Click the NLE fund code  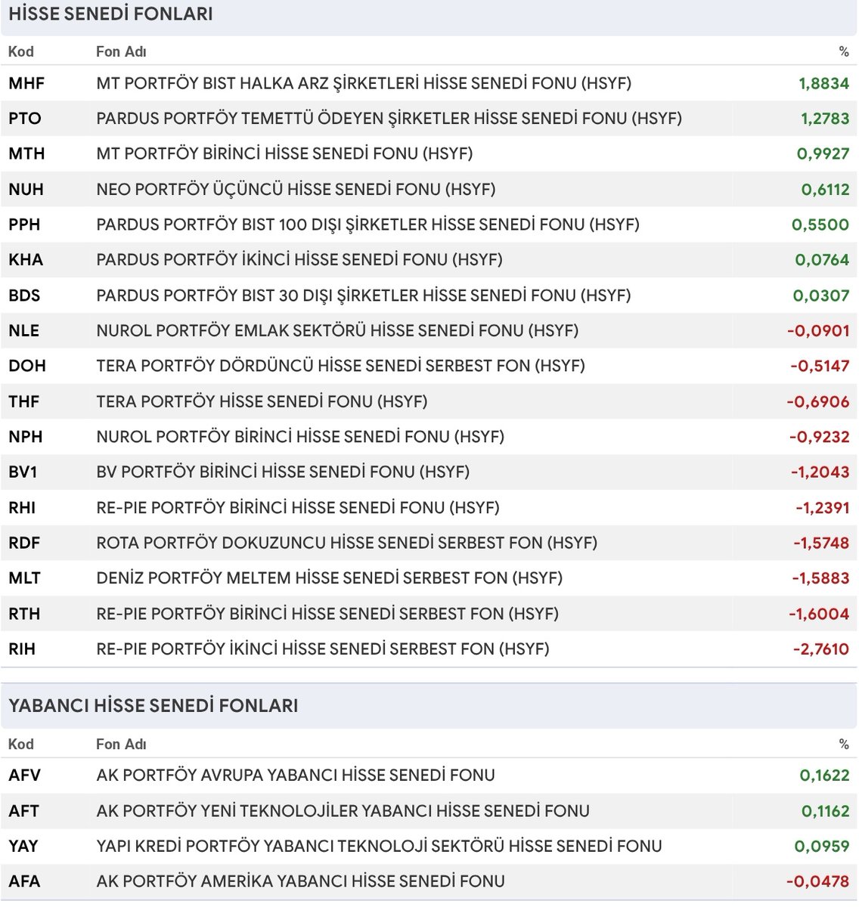tap(23, 331)
